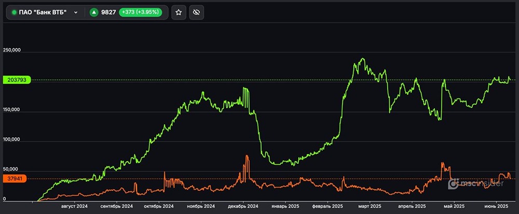Click the green status dot beside ПАО
Screen dimensions: 519x214
coord(14,12)
